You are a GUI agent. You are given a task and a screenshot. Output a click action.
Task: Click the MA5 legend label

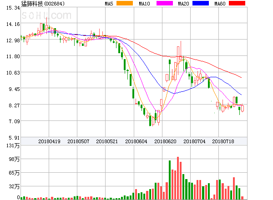click(x=109, y=4)
